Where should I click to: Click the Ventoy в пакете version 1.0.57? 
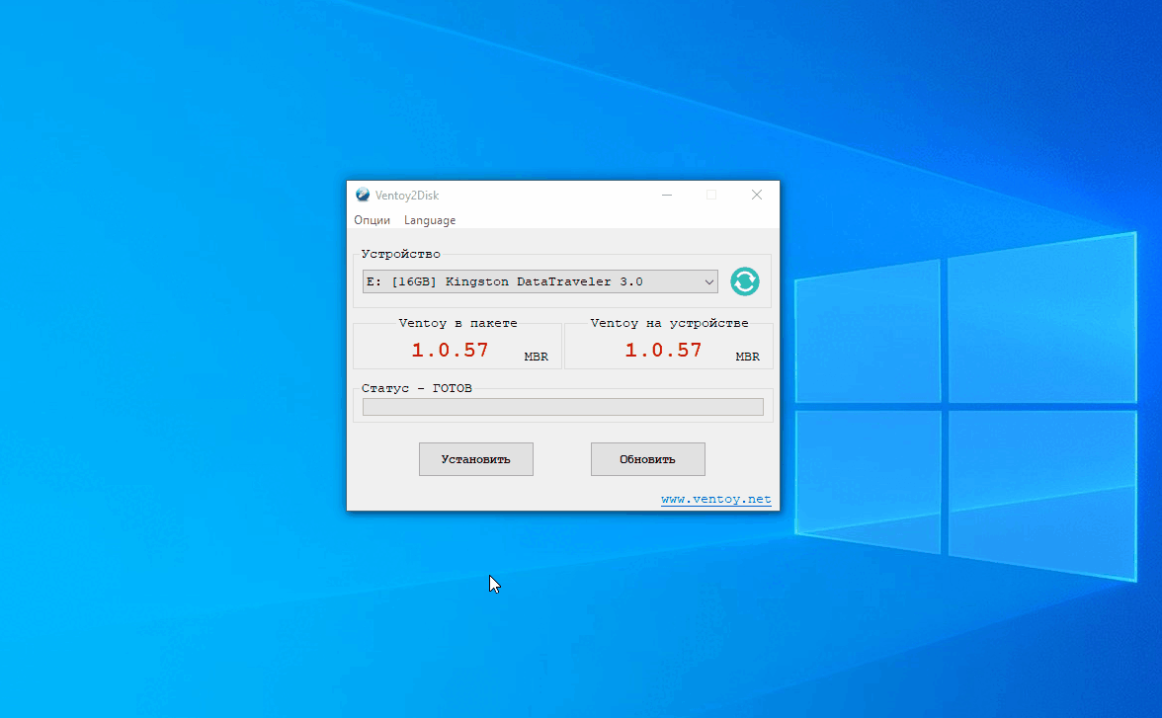450,350
